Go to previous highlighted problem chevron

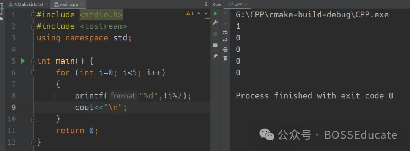tap(199, 13)
